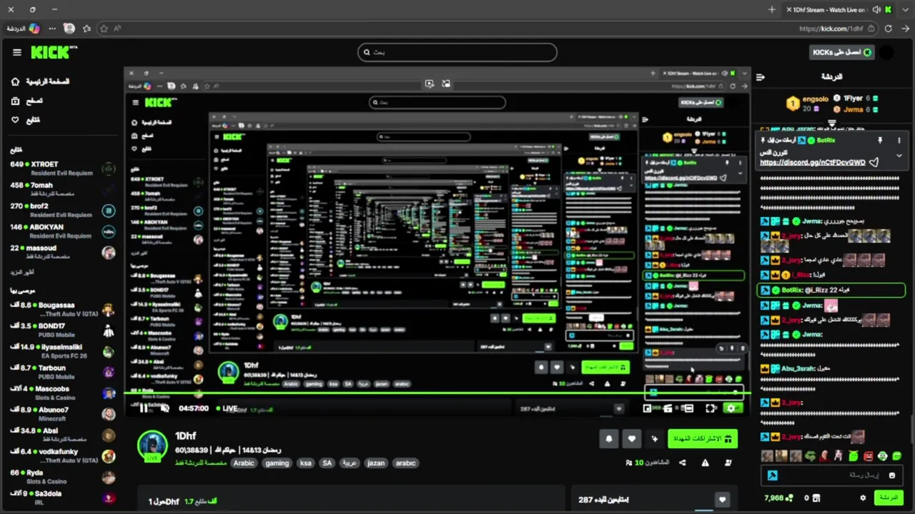
Task: Open the user profile avatar
Action: click(x=886, y=52)
